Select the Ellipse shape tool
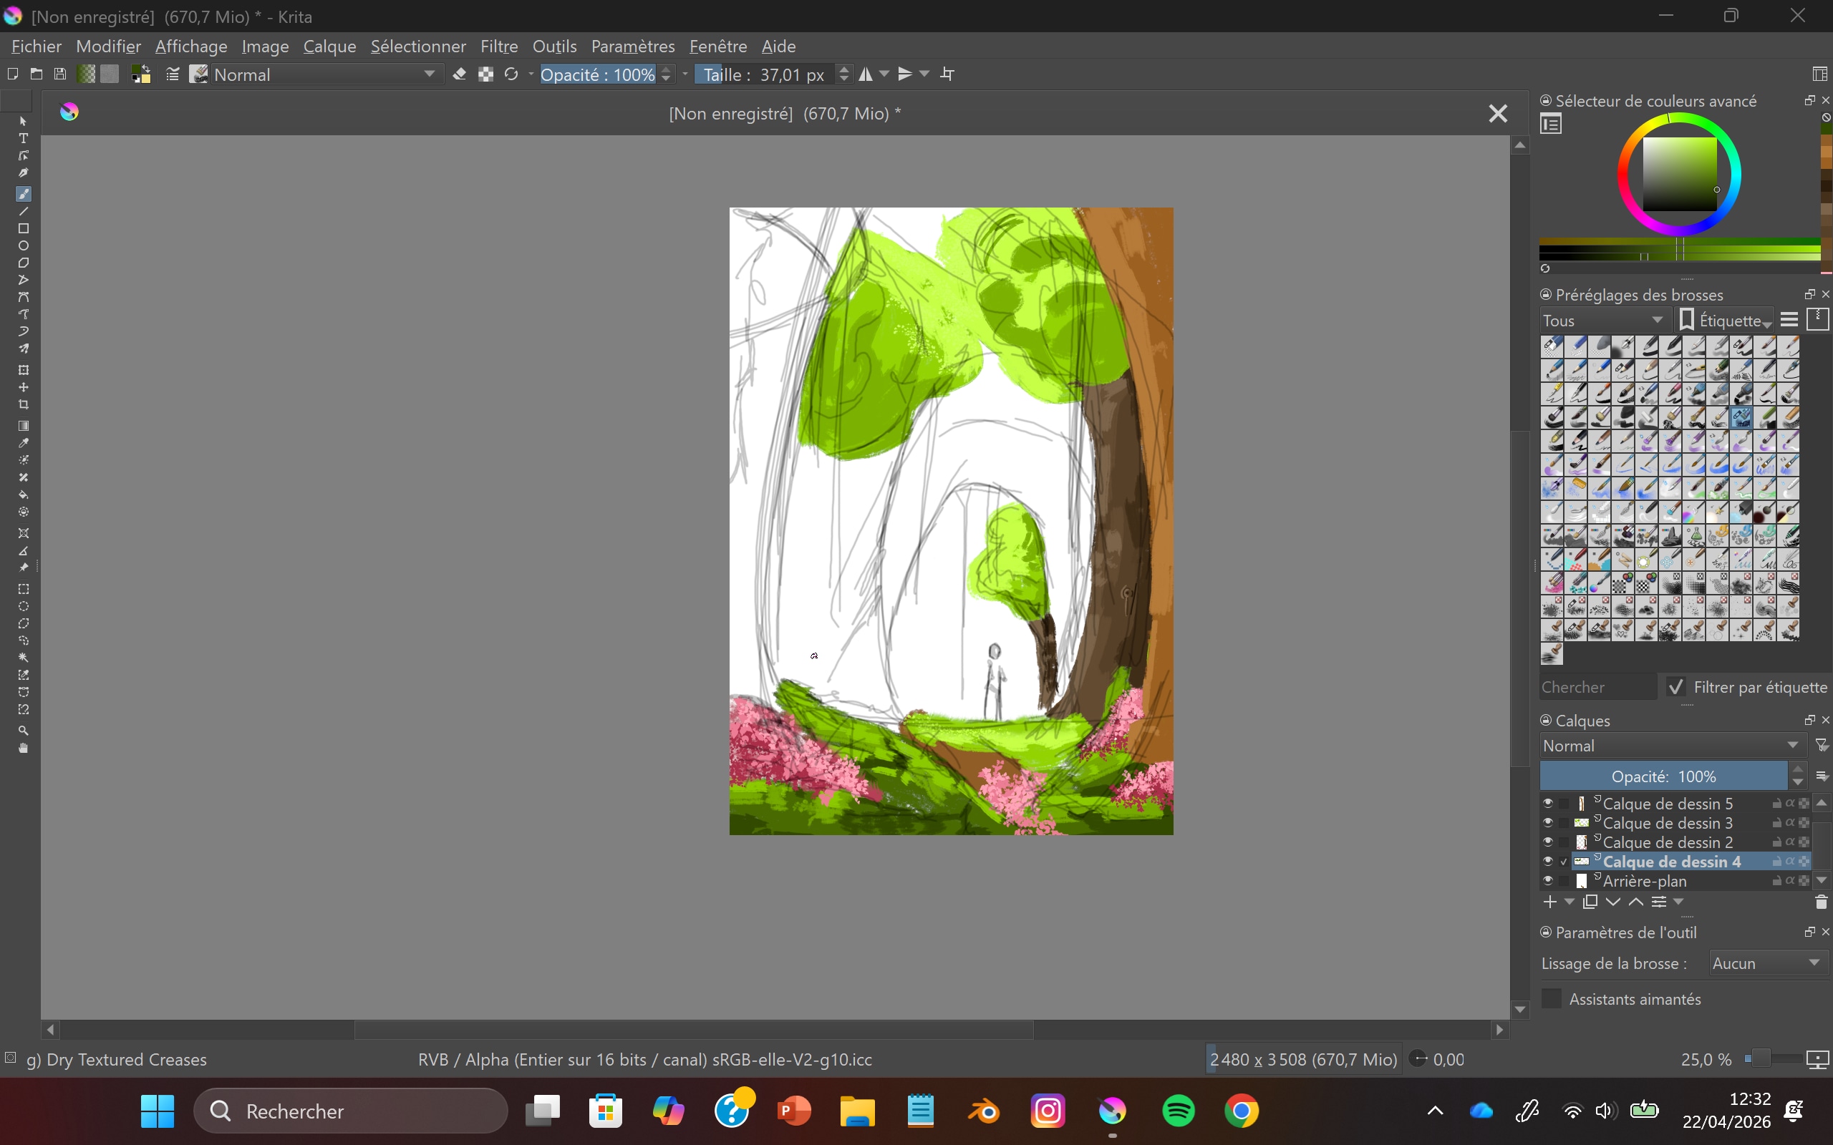The image size is (1833, 1145). (24, 246)
